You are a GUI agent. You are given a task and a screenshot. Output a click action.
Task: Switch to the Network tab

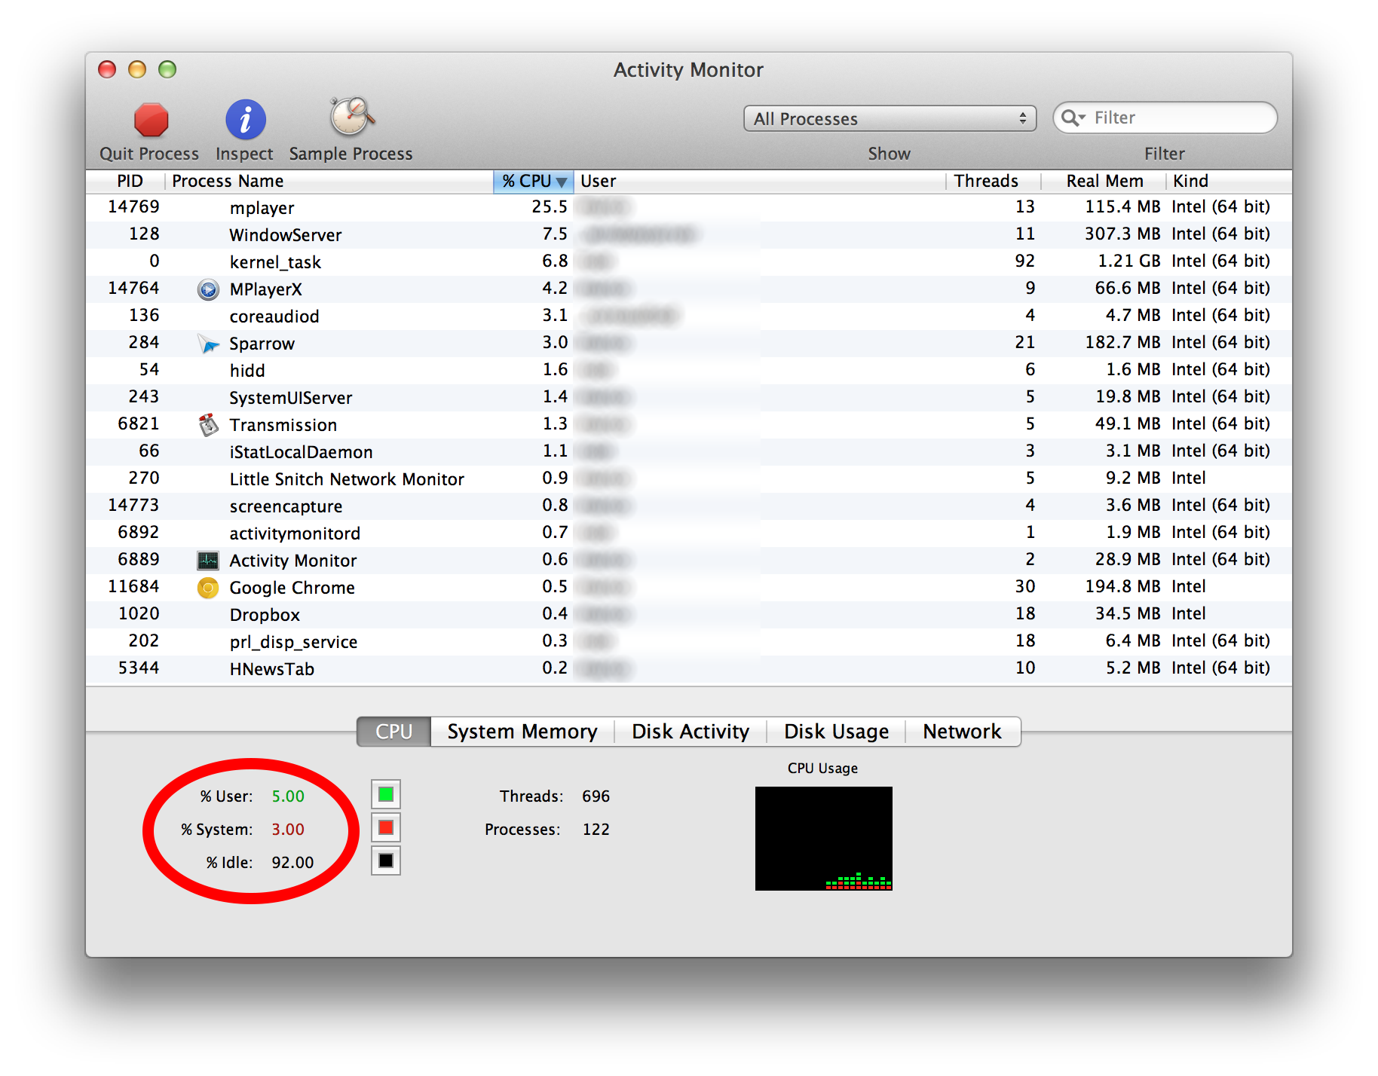[x=963, y=732]
